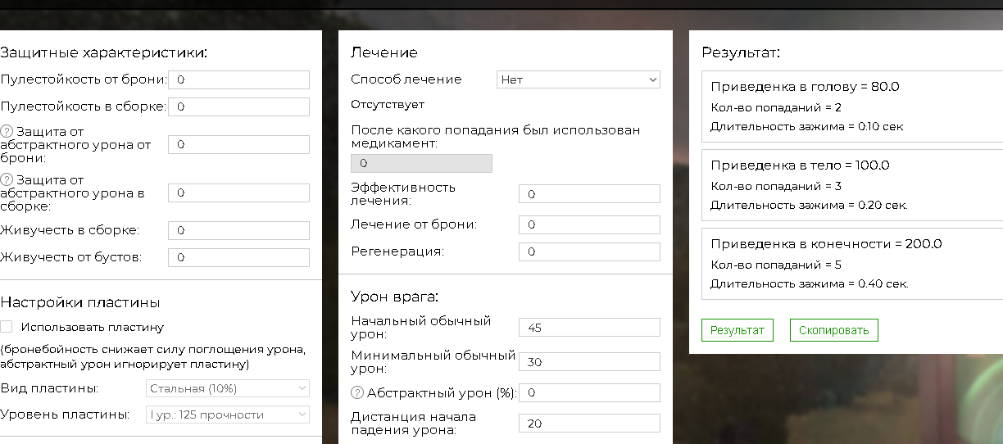The image size is (1003, 444).
Task: Click the green 'Результат' button
Action: [737, 330]
